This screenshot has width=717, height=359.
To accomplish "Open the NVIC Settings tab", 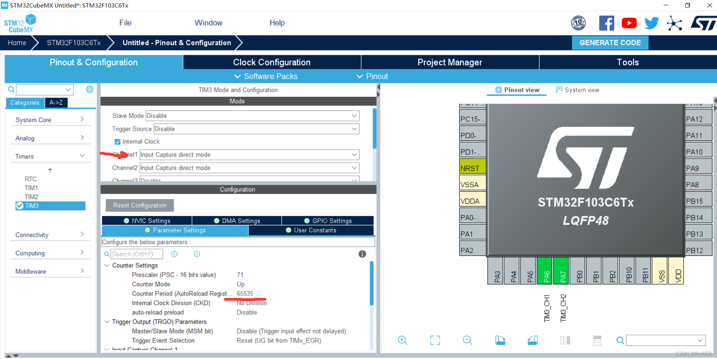I will [147, 221].
